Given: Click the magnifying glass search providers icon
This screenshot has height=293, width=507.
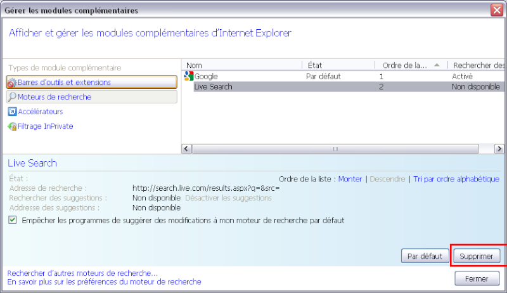Looking at the screenshot, I should pyautogui.click(x=12, y=96).
